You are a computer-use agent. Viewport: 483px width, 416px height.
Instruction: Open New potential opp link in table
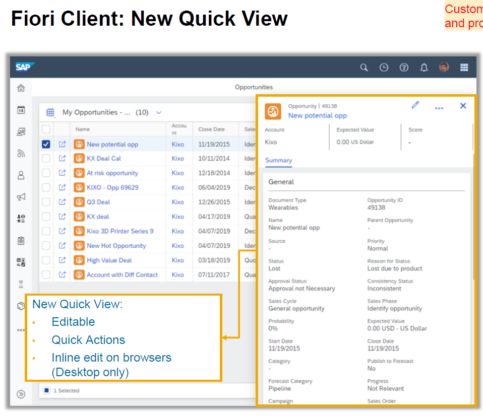click(x=112, y=145)
